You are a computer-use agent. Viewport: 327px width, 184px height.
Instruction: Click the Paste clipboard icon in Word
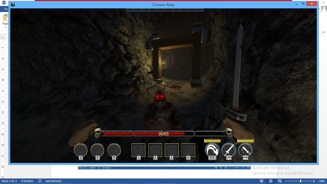coord(5,18)
